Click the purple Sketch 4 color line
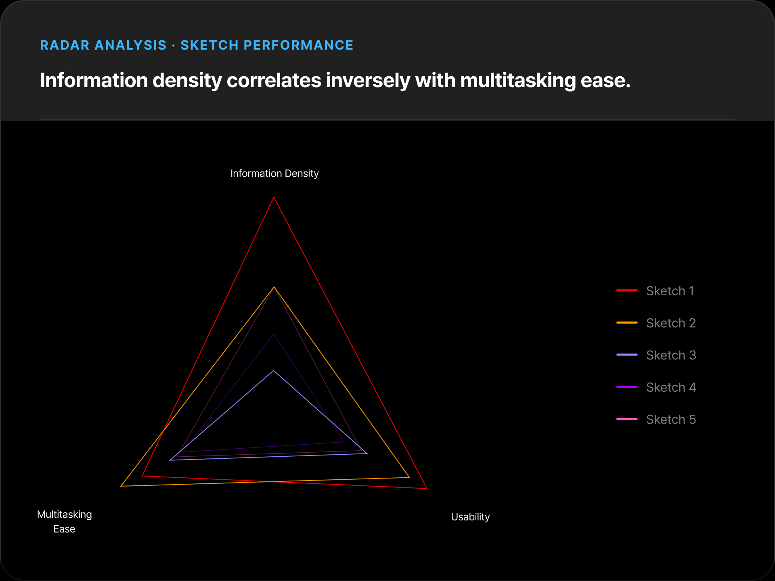The image size is (775, 581). coord(627,387)
